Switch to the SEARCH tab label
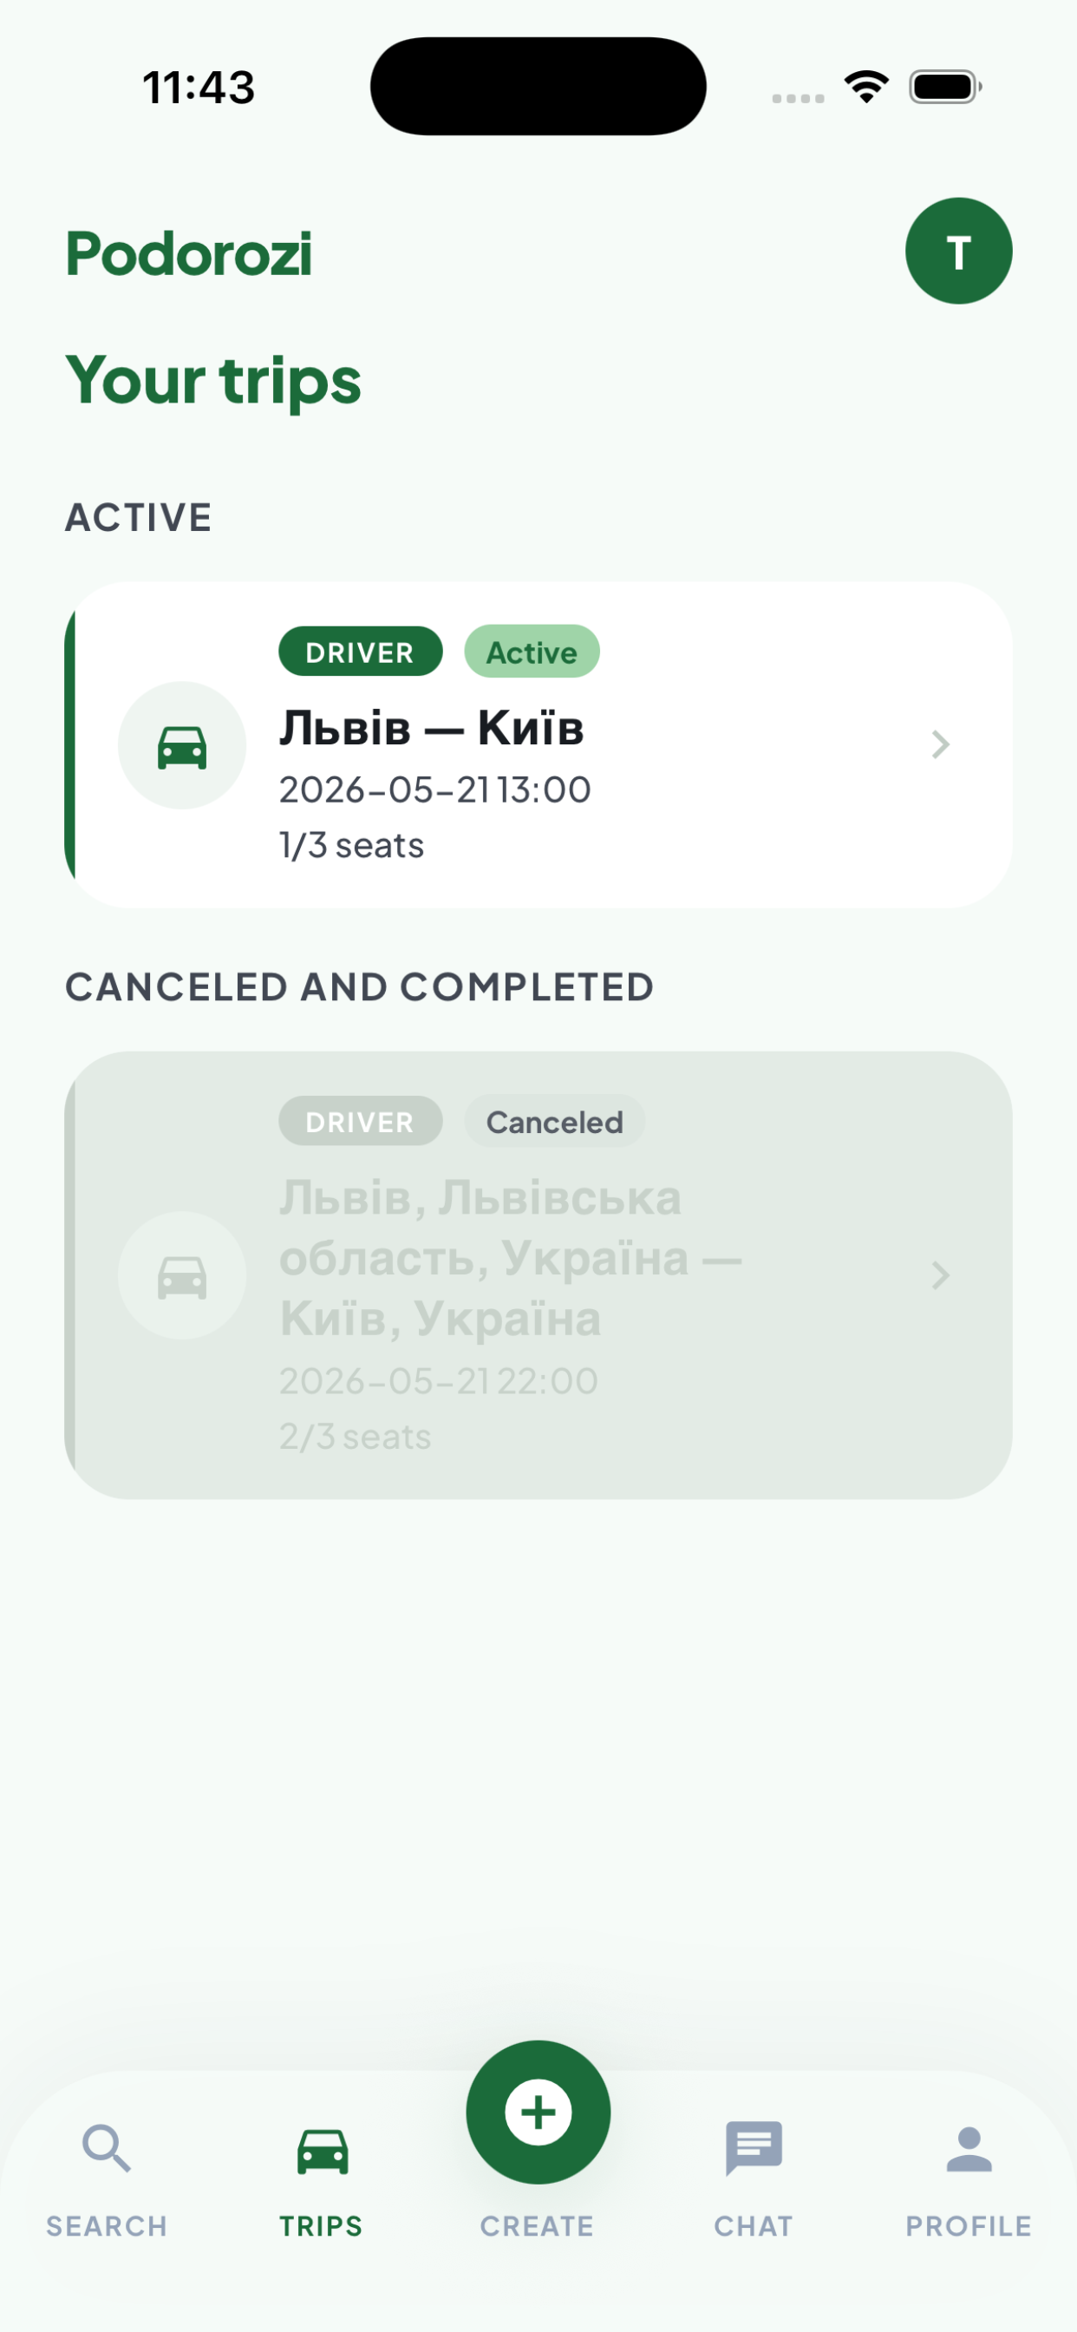This screenshot has height=2332, width=1077. (107, 2226)
